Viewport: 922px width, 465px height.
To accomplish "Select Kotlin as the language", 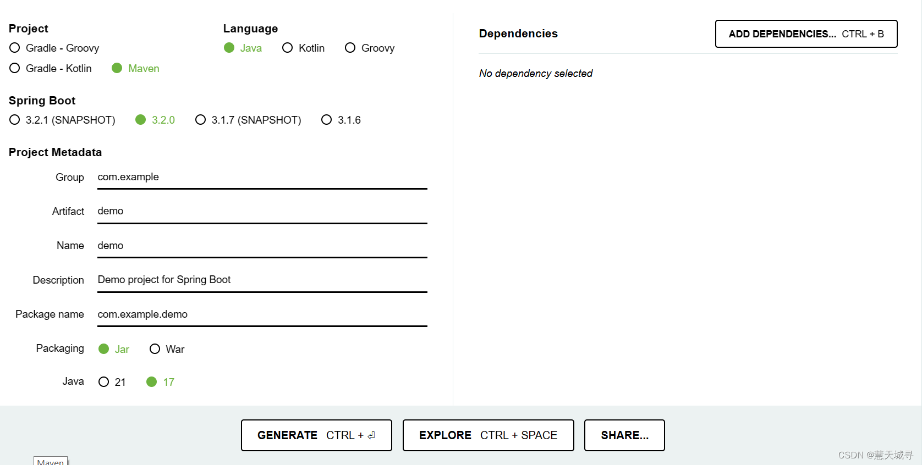I will tap(303, 48).
